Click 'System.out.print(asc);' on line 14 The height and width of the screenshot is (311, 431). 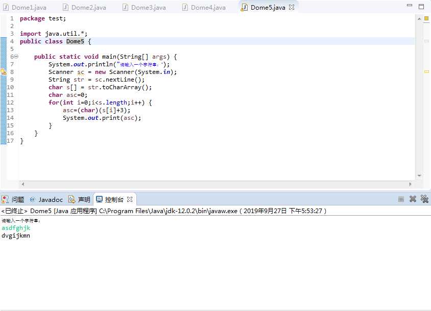point(102,118)
